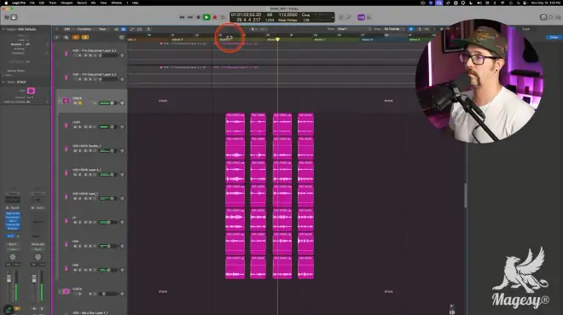The height and width of the screenshot is (315, 563).
Task: Click the LEAD track pan knob
Action: click(122, 127)
